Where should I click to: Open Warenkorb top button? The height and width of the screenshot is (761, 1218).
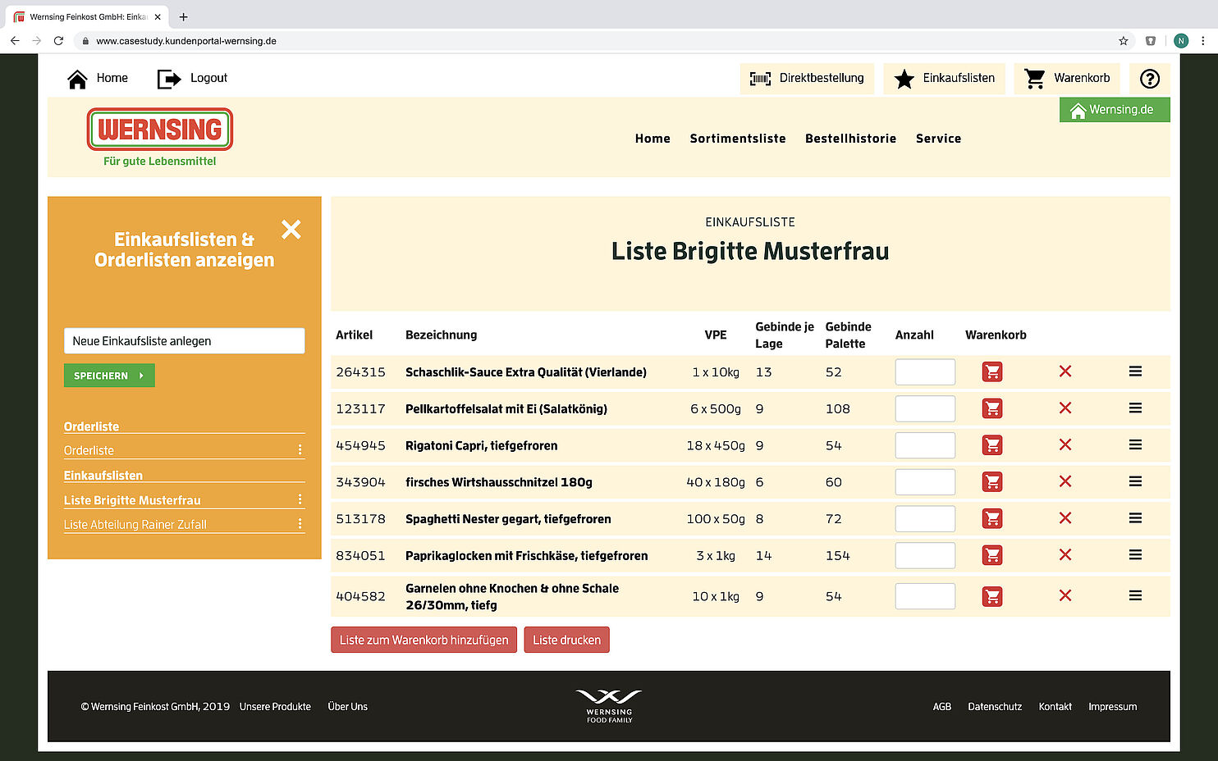point(1067,79)
